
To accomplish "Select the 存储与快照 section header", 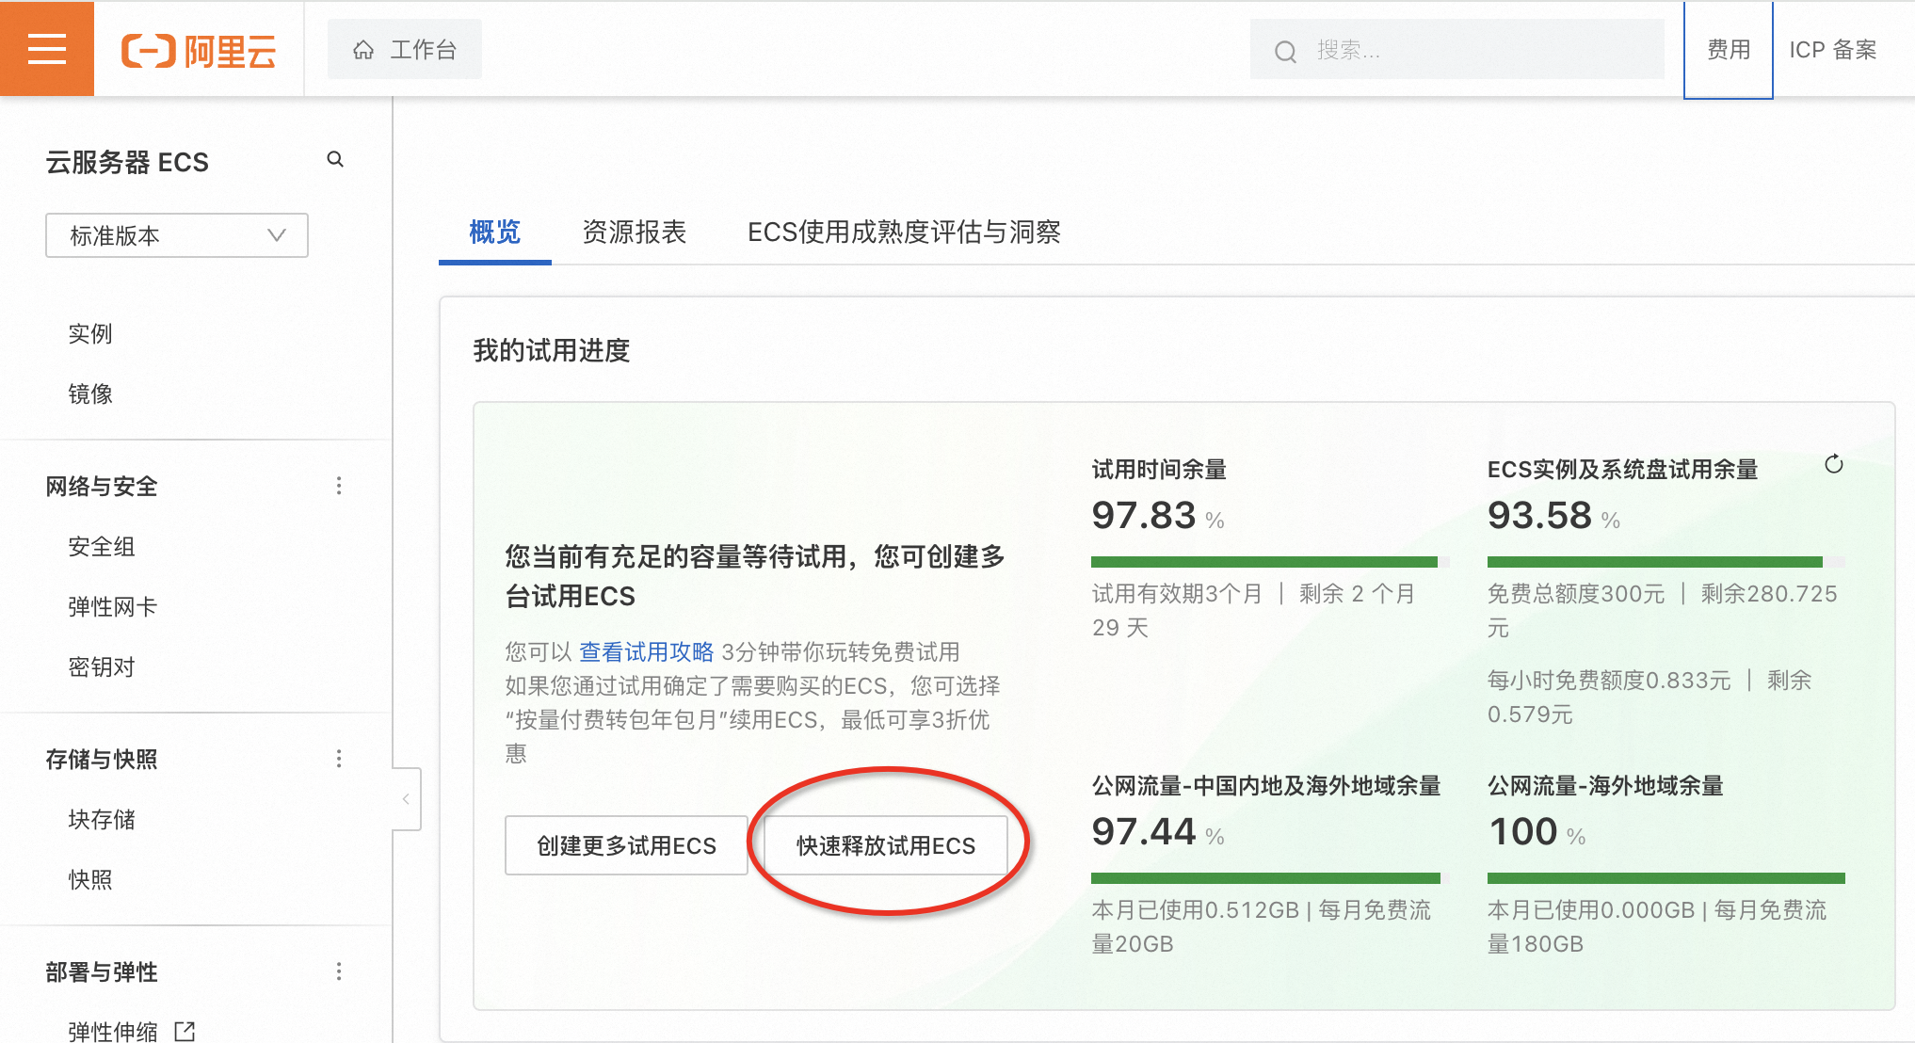I will 102,759.
